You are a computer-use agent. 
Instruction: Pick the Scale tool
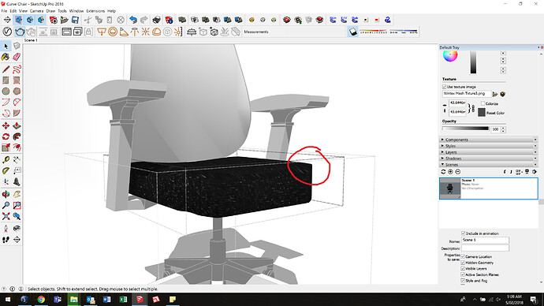[x=6, y=147]
